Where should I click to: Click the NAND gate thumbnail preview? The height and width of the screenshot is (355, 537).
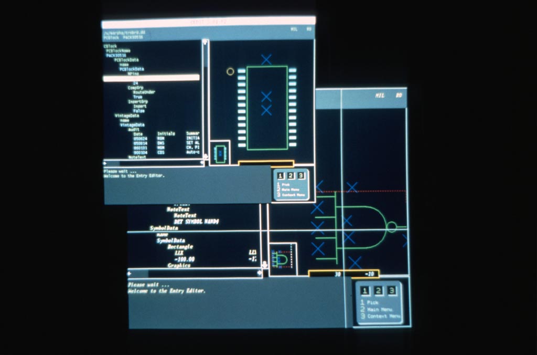pos(282,259)
